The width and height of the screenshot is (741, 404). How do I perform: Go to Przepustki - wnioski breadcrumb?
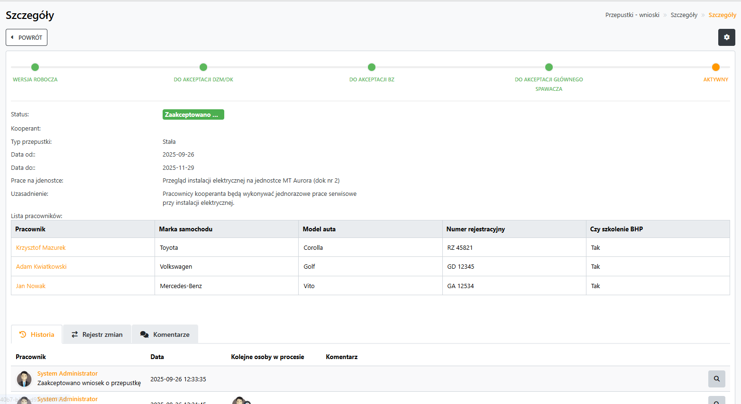tap(632, 15)
